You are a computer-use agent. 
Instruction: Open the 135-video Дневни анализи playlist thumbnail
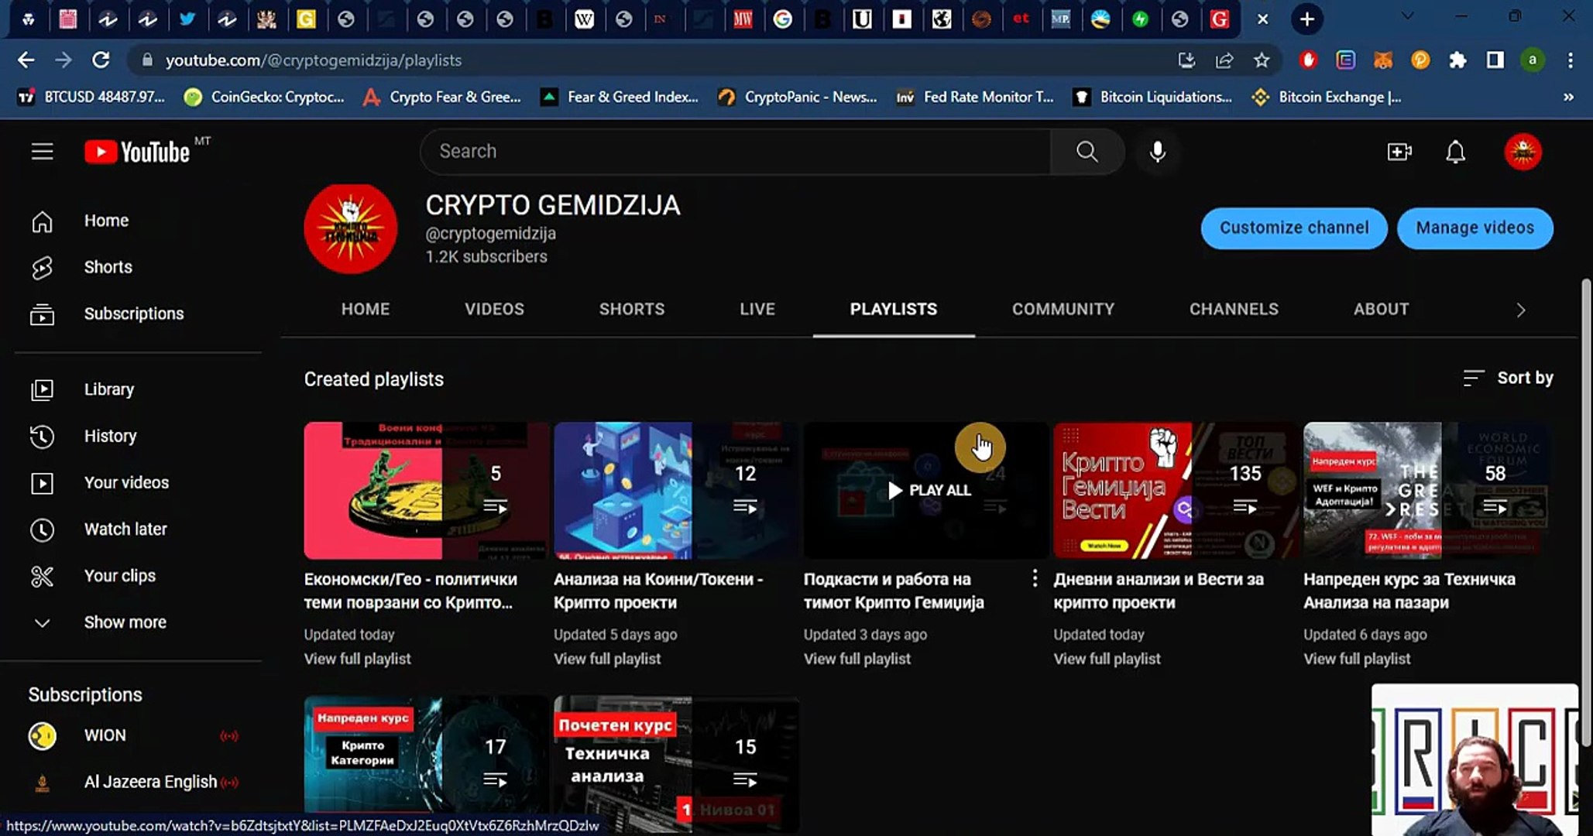1176,490
